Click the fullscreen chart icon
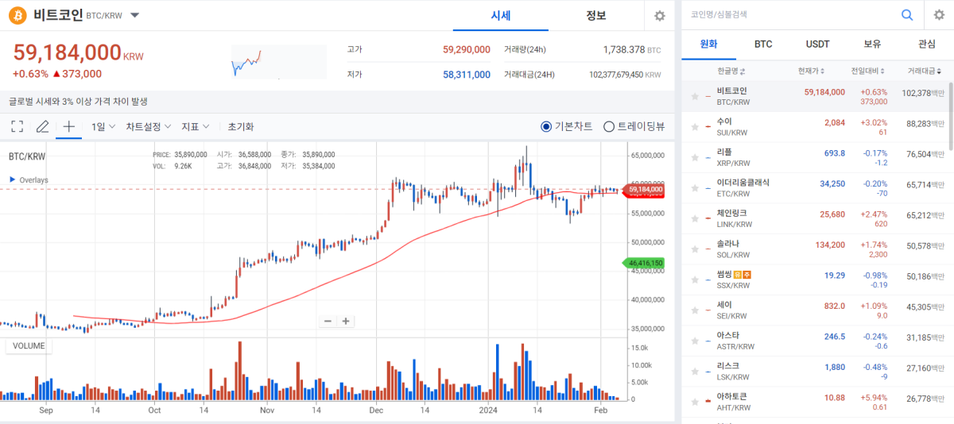This screenshot has width=954, height=424. pos(17,126)
